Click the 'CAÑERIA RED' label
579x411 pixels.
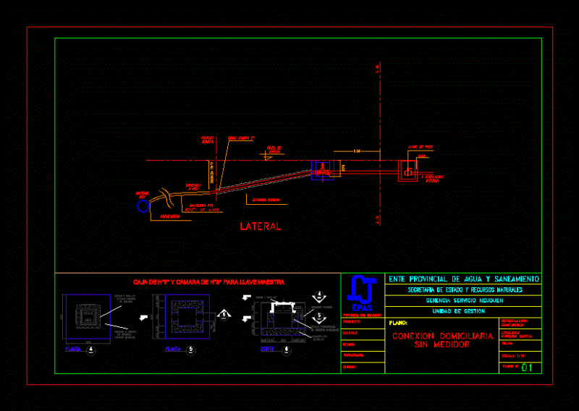tap(142, 195)
